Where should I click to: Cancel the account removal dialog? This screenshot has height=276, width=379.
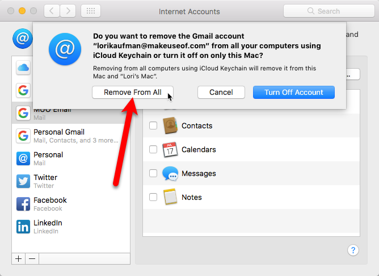point(221,93)
